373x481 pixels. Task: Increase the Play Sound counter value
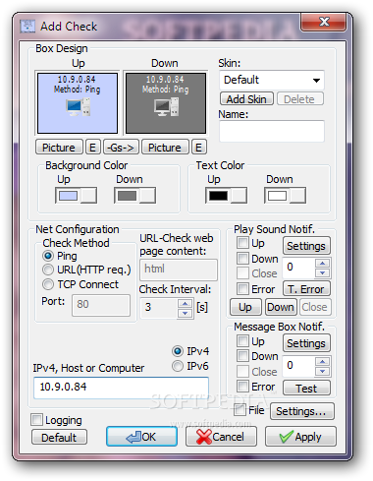(323, 263)
